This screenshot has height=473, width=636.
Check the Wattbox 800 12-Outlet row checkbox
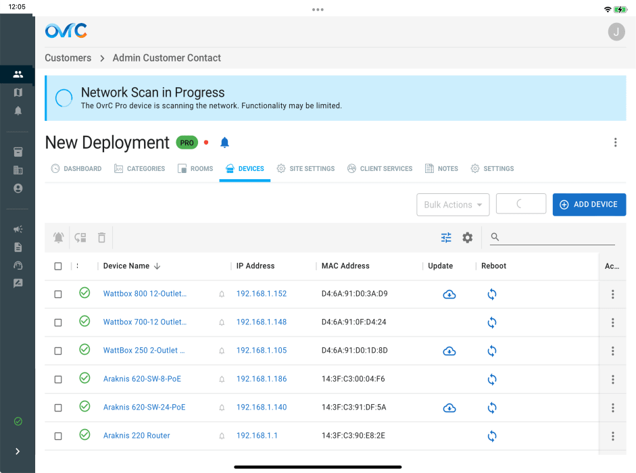58,294
